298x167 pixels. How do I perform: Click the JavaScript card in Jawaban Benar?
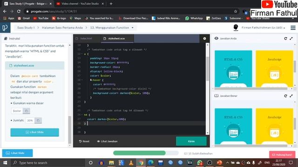click(x=274, y=126)
